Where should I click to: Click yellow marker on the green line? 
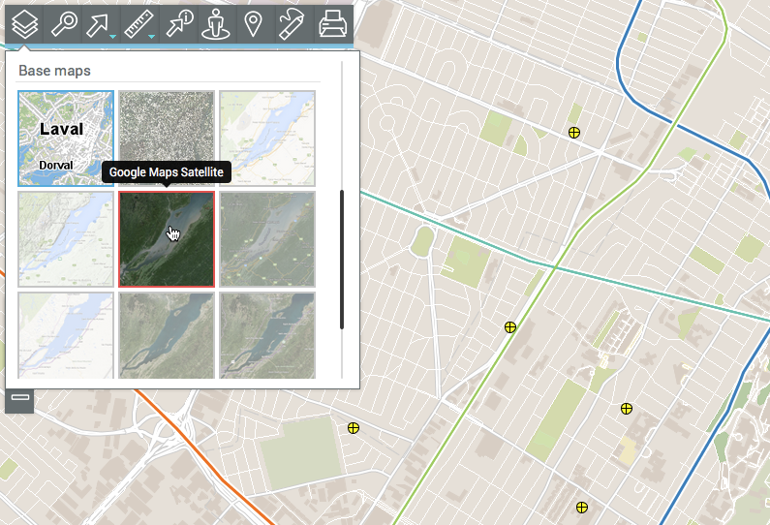point(510,327)
